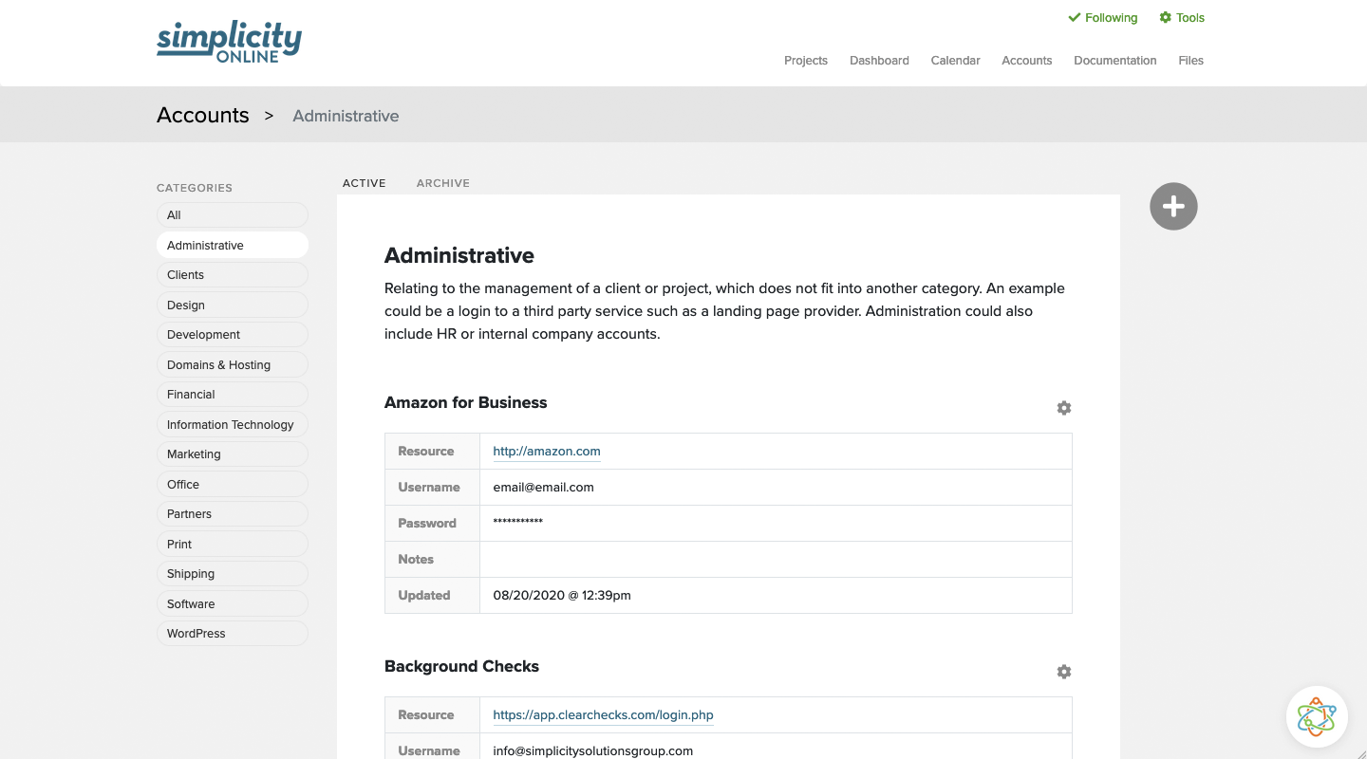Switch to the Active tab

coord(365,183)
